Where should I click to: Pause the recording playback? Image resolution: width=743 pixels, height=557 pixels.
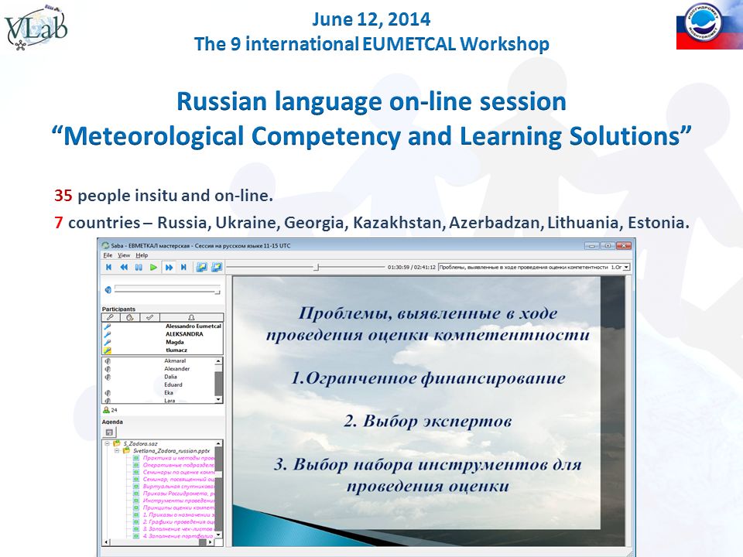pyautogui.click(x=139, y=267)
